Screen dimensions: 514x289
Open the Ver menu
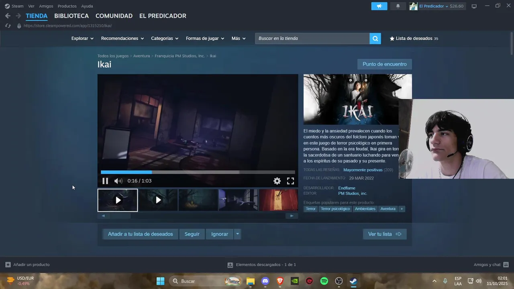pyautogui.click(x=31, y=6)
